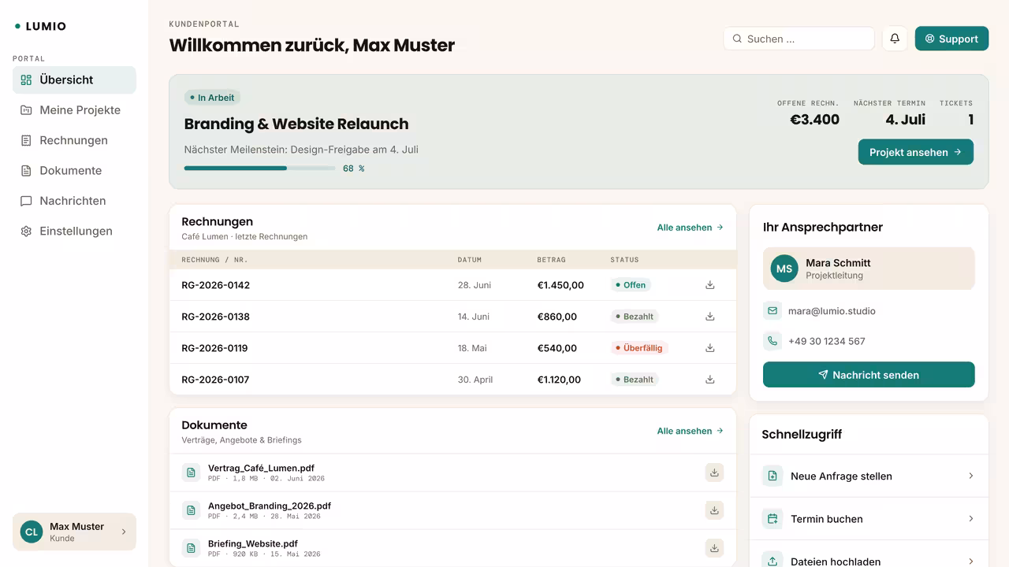The image size is (1009, 567).
Task: Click the Offen status badge
Action: 631,285
